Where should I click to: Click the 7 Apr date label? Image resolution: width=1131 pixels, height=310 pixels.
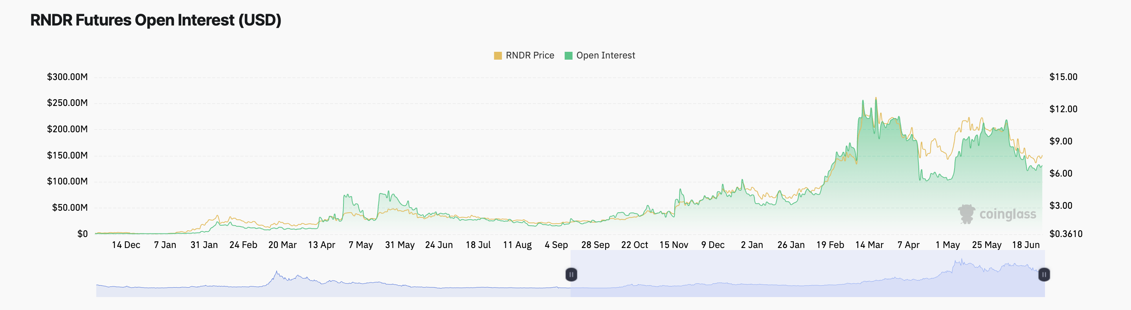(x=909, y=245)
